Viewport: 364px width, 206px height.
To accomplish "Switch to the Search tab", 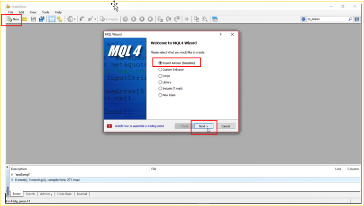I will tap(30, 194).
